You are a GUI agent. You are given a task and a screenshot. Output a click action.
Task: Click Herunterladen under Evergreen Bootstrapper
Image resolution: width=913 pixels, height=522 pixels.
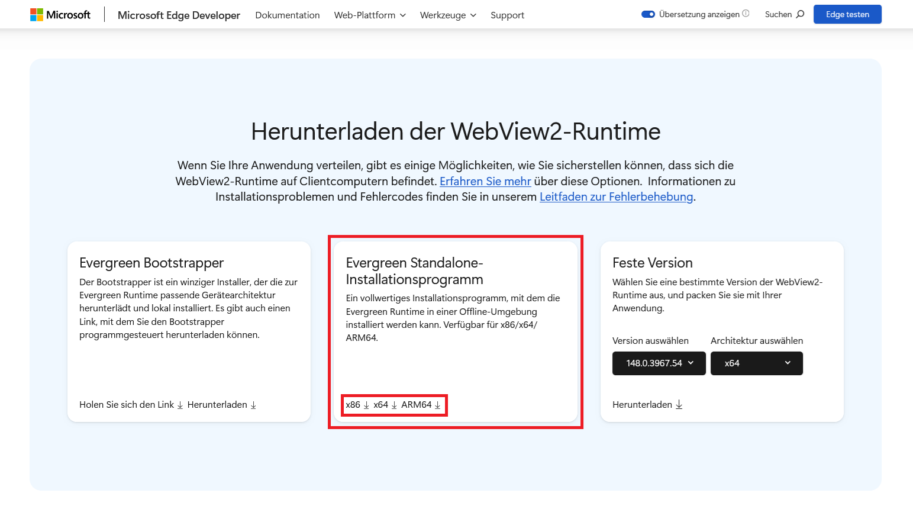222,405
